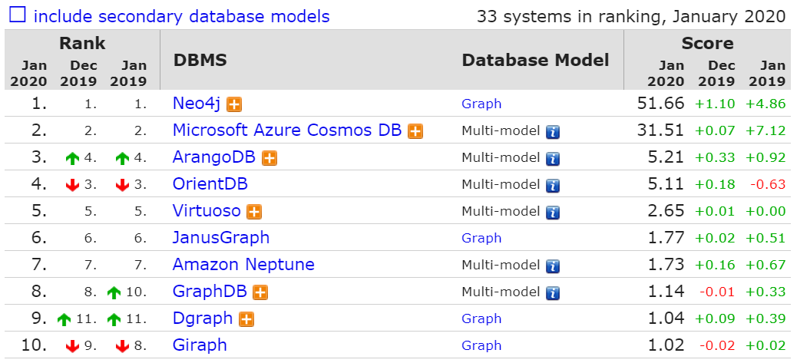797x363 pixels.
Task: Click the plus icon next to Virtuoso
Action: point(254,212)
